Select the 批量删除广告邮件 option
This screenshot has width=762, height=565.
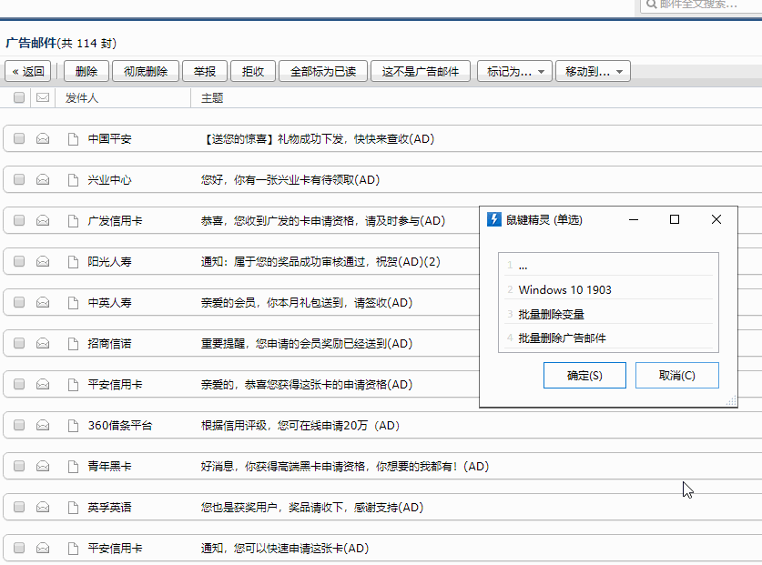point(608,338)
